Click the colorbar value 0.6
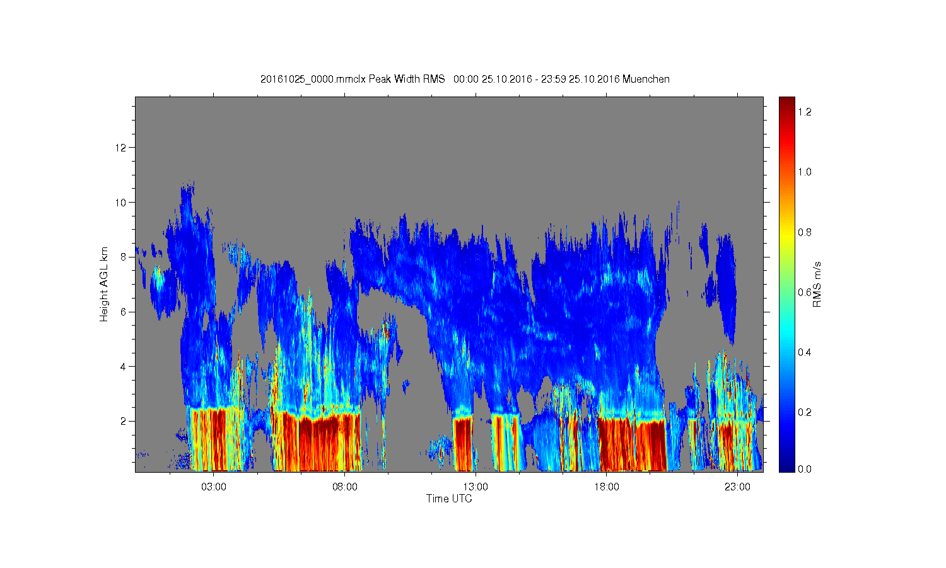946x568 pixels. point(804,292)
